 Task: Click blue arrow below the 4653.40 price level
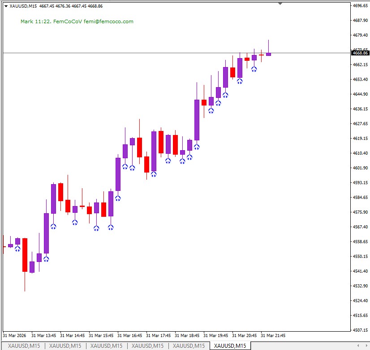tap(240, 81)
